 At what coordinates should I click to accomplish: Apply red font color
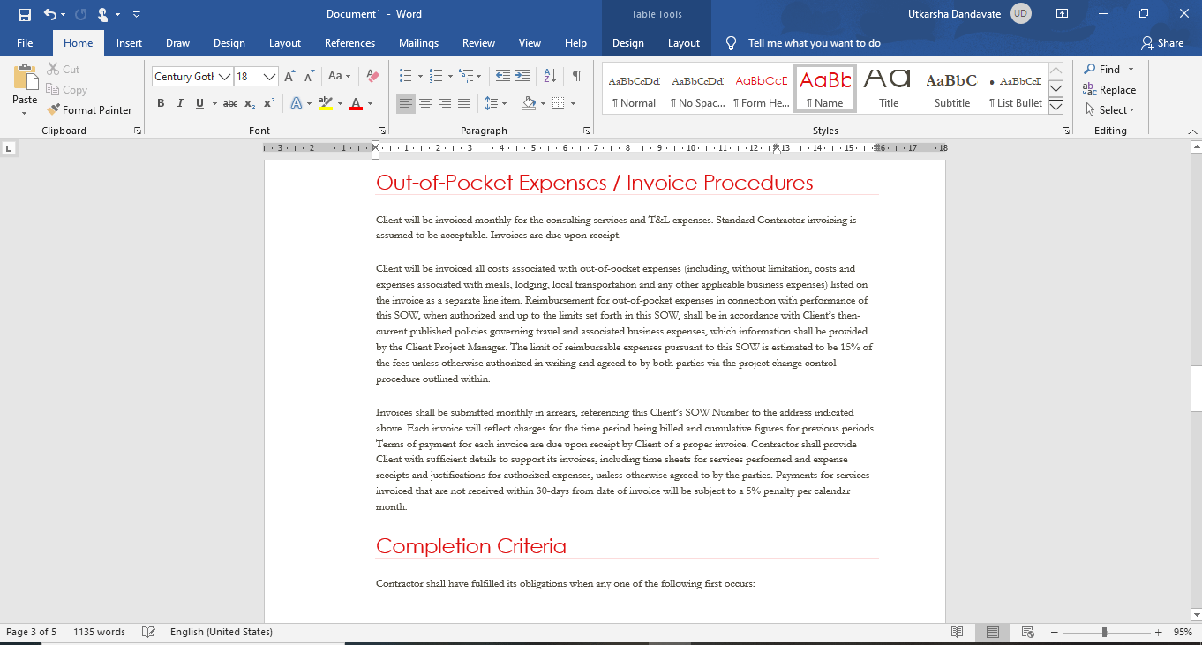pos(355,103)
